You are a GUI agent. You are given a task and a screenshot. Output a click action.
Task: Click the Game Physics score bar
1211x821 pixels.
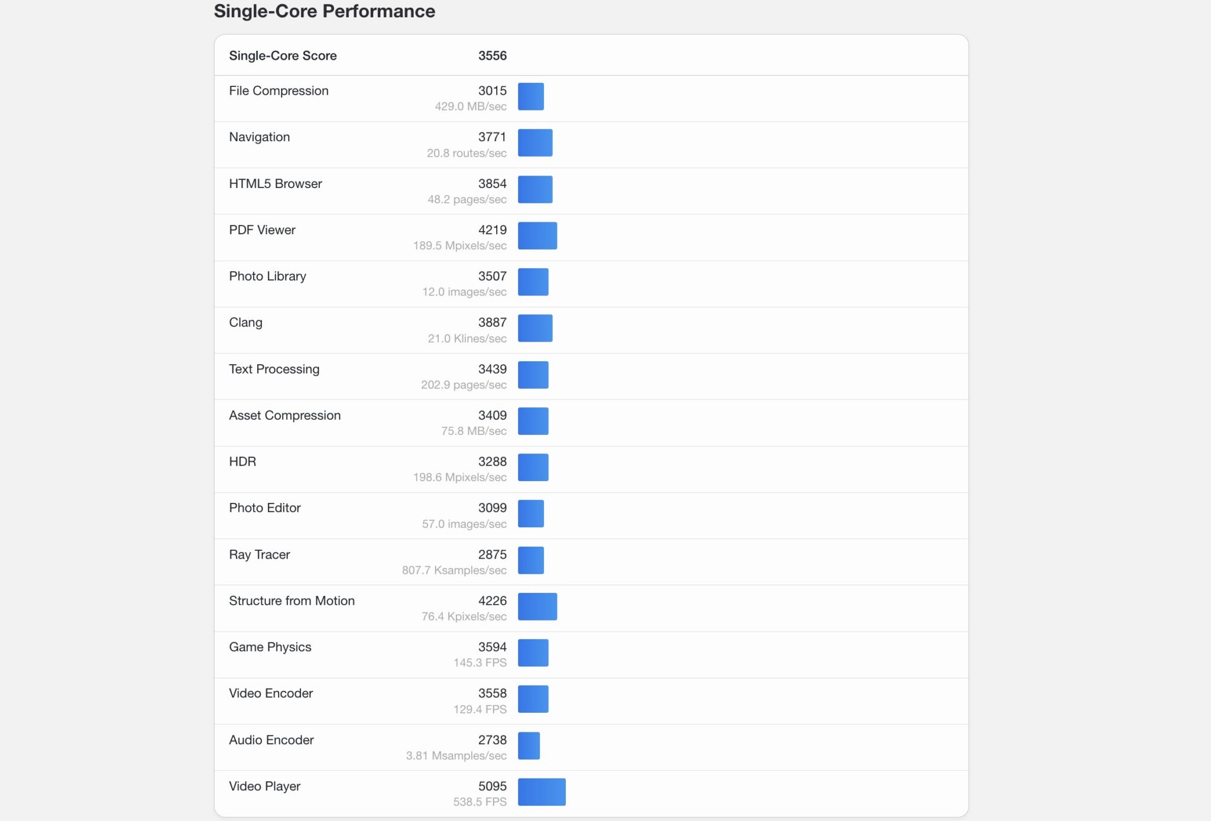pyautogui.click(x=533, y=653)
